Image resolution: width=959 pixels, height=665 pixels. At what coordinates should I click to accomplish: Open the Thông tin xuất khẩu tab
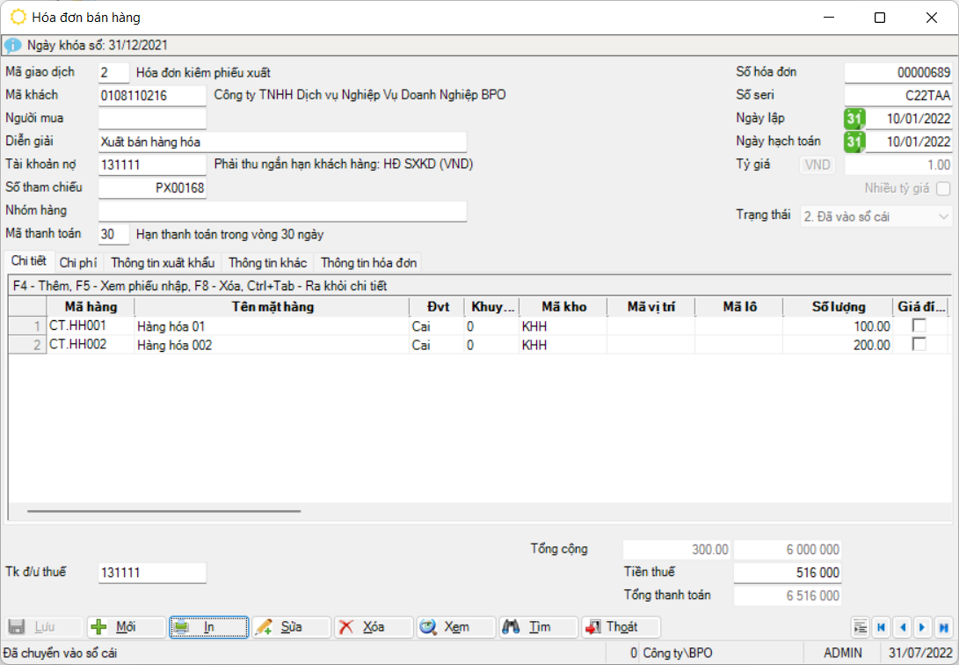(x=163, y=262)
